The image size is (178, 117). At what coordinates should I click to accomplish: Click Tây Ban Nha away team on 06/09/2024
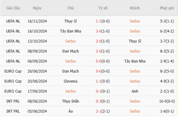(x=135, y=61)
